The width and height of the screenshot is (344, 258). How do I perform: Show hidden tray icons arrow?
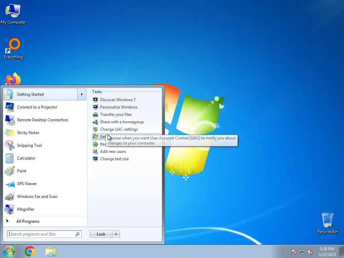tap(286, 252)
